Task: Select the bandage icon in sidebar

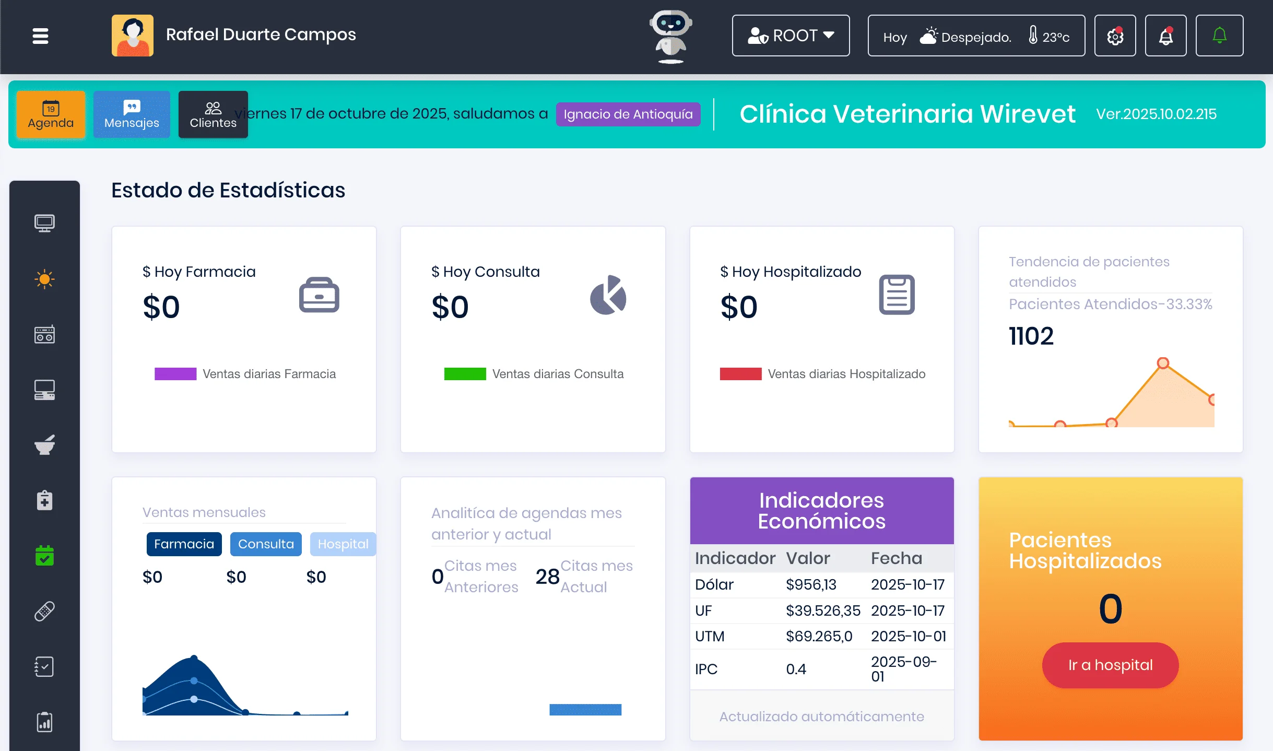Action: [45, 611]
